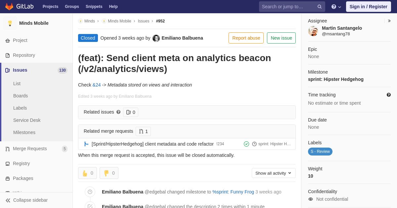
Task: Open the %sprint: Funny Frog milestone link
Action: pos(233,192)
